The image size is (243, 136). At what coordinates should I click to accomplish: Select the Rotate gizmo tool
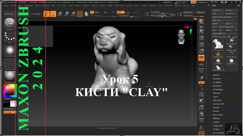coord(73,14)
